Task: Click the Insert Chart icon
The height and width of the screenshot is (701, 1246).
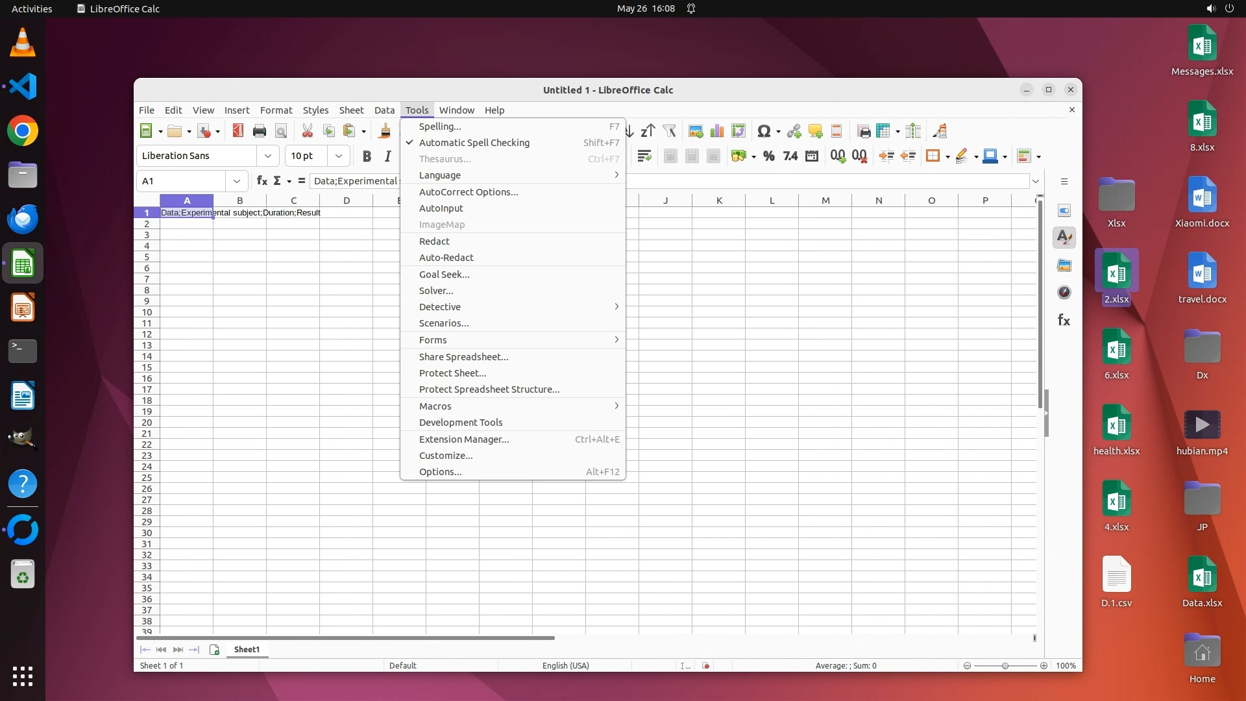Action: pyautogui.click(x=716, y=131)
